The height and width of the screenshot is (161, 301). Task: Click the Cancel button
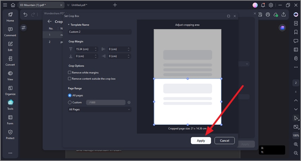tap(225, 141)
